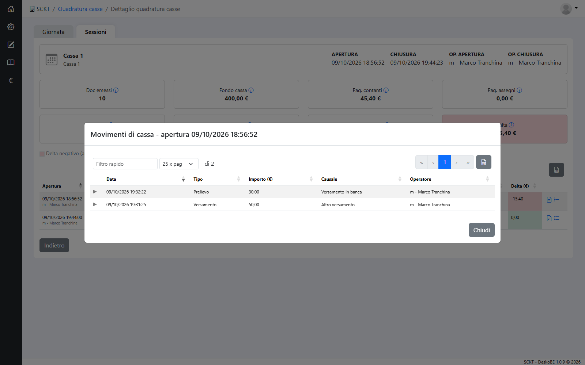The image size is (585, 365).
Task: Show info for Fondo cassa
Action: [x=251, y=90]
